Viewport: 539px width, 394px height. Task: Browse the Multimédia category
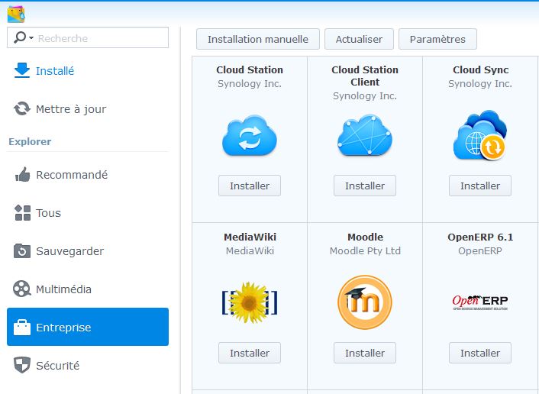[63, 289]
